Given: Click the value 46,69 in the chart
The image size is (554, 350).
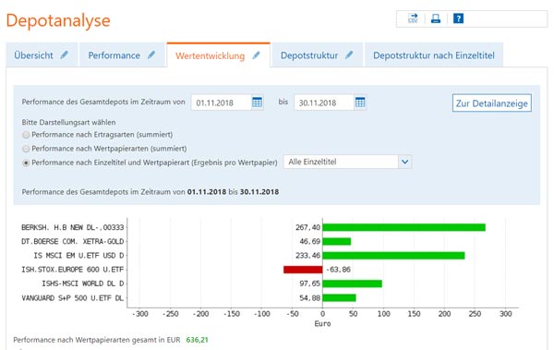Looking at the screenshot, I should click(310, 241).
